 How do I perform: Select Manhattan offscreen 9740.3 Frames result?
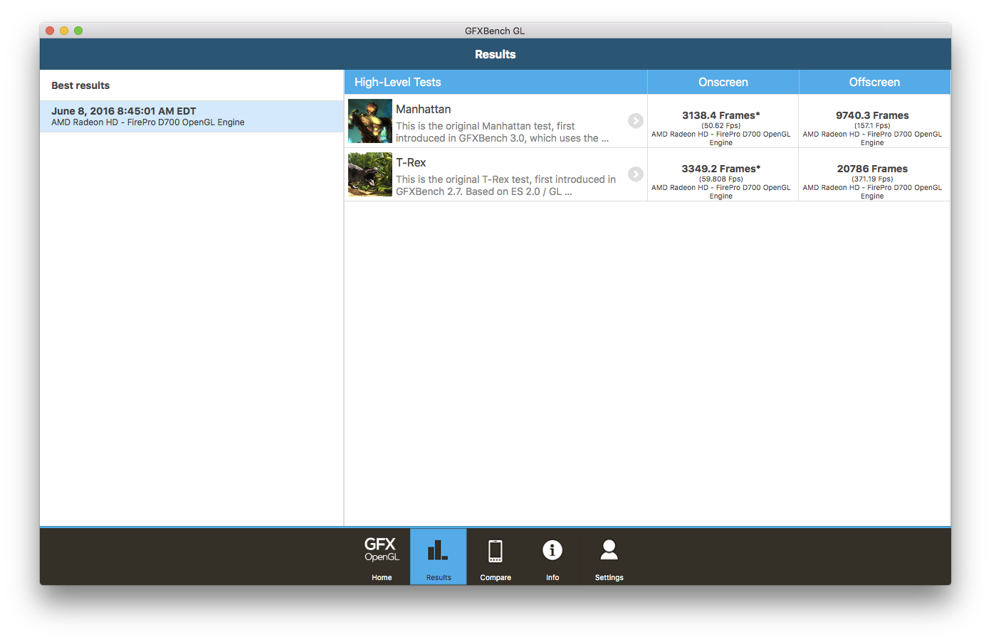tap(873, 121)
